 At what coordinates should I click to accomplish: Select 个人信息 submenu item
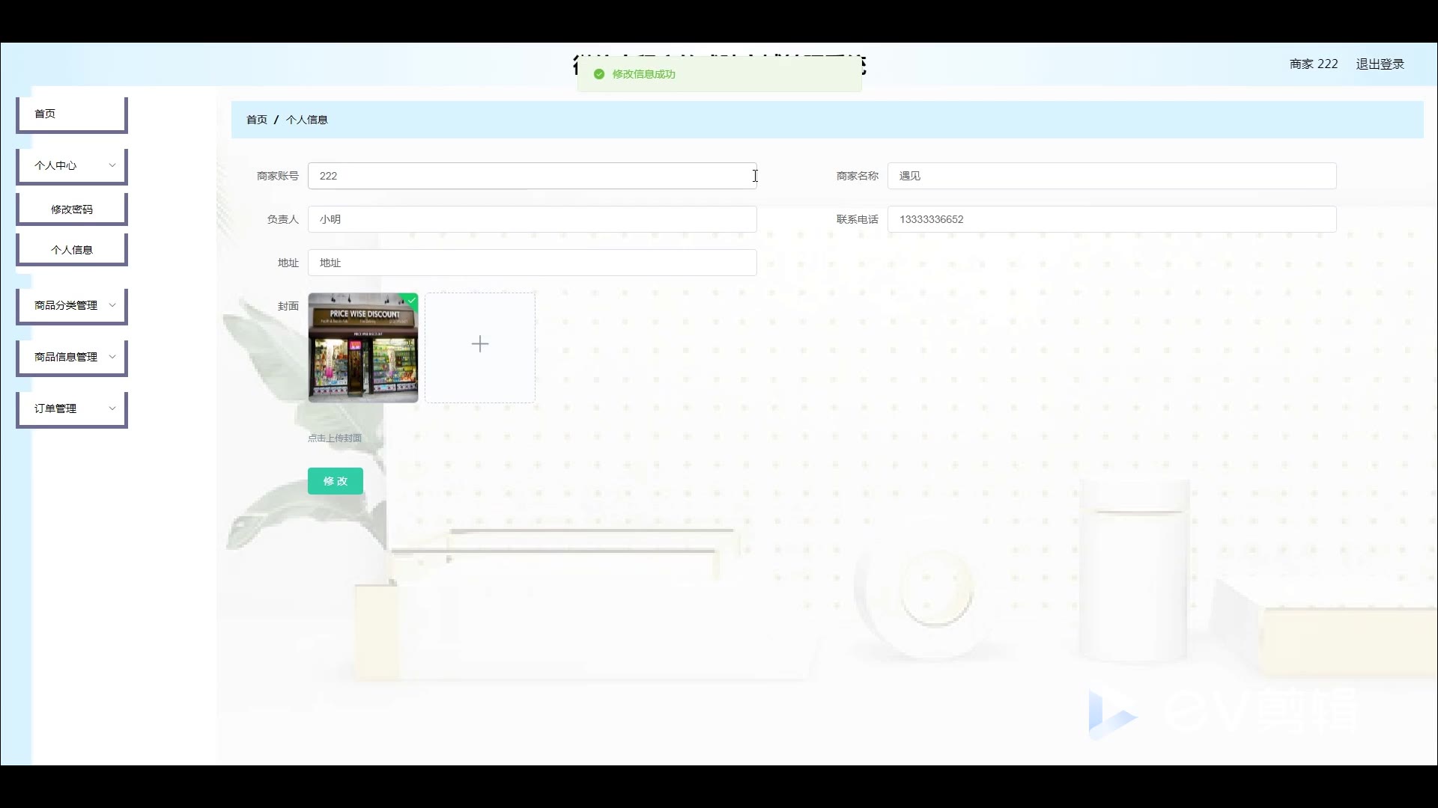tap(71, 250)
